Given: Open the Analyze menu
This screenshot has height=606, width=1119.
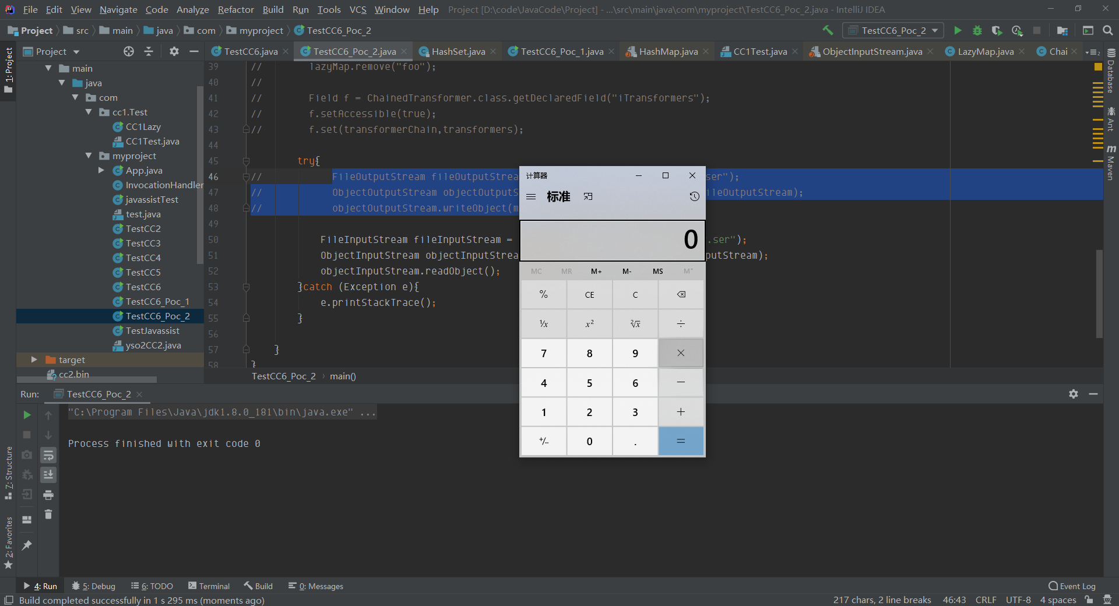Looking at the screenshot, I should click(x=192, y=9).
